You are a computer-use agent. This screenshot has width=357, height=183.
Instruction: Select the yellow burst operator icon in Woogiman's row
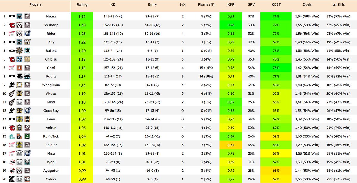pyautogui.click(x=20, y=85)
